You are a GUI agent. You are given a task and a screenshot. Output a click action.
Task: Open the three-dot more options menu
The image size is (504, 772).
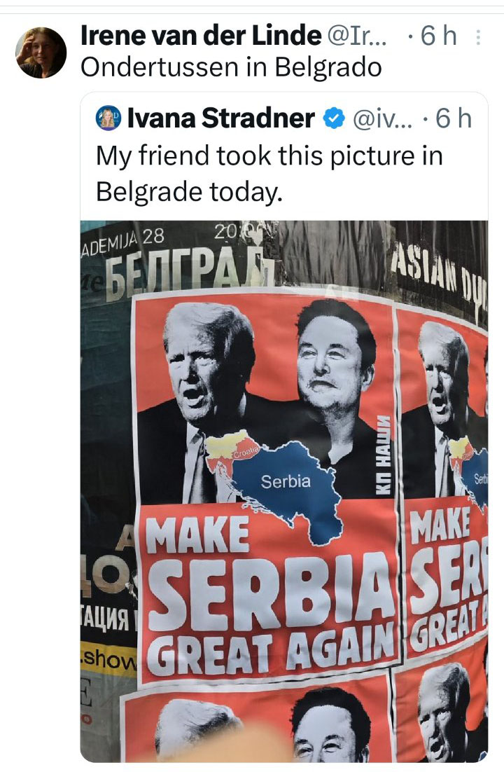point(478,37)
